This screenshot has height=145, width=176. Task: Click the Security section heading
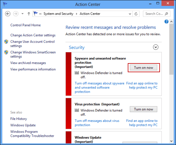[x=77, y=47]
